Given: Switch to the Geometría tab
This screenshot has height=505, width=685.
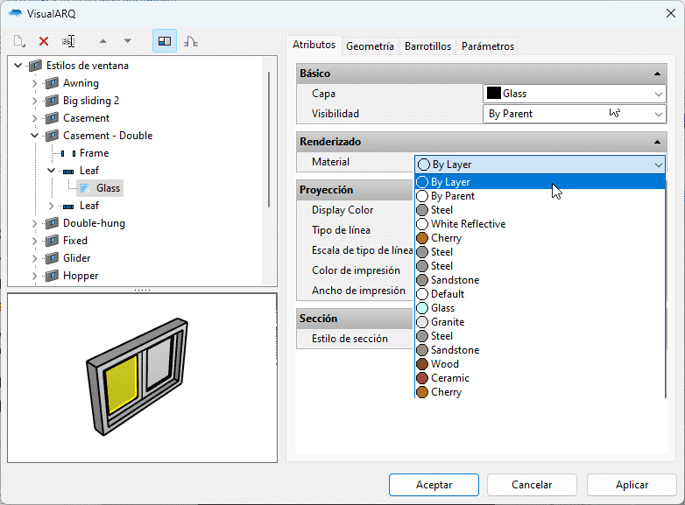Looking at the screenshot, I should pos(370,46).
